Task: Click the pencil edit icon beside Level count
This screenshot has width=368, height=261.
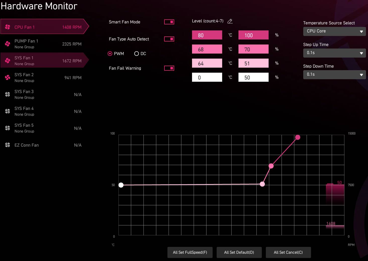Action: [x=230, y=21]
